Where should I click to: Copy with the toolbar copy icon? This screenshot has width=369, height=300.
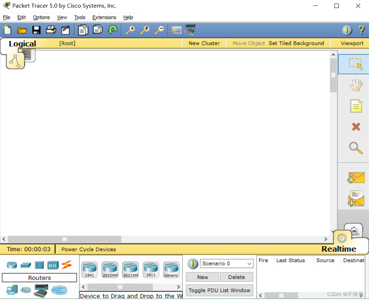point(83,30)
